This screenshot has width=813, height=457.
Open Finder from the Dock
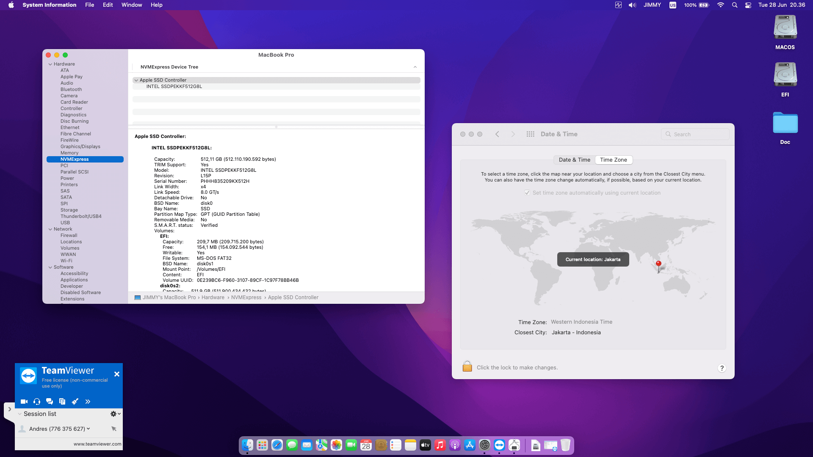coord(247,445)
